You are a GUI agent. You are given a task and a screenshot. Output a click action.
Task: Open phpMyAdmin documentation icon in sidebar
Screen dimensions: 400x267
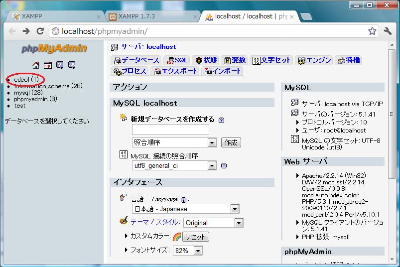pyautogui.click(x=60, y=65)
